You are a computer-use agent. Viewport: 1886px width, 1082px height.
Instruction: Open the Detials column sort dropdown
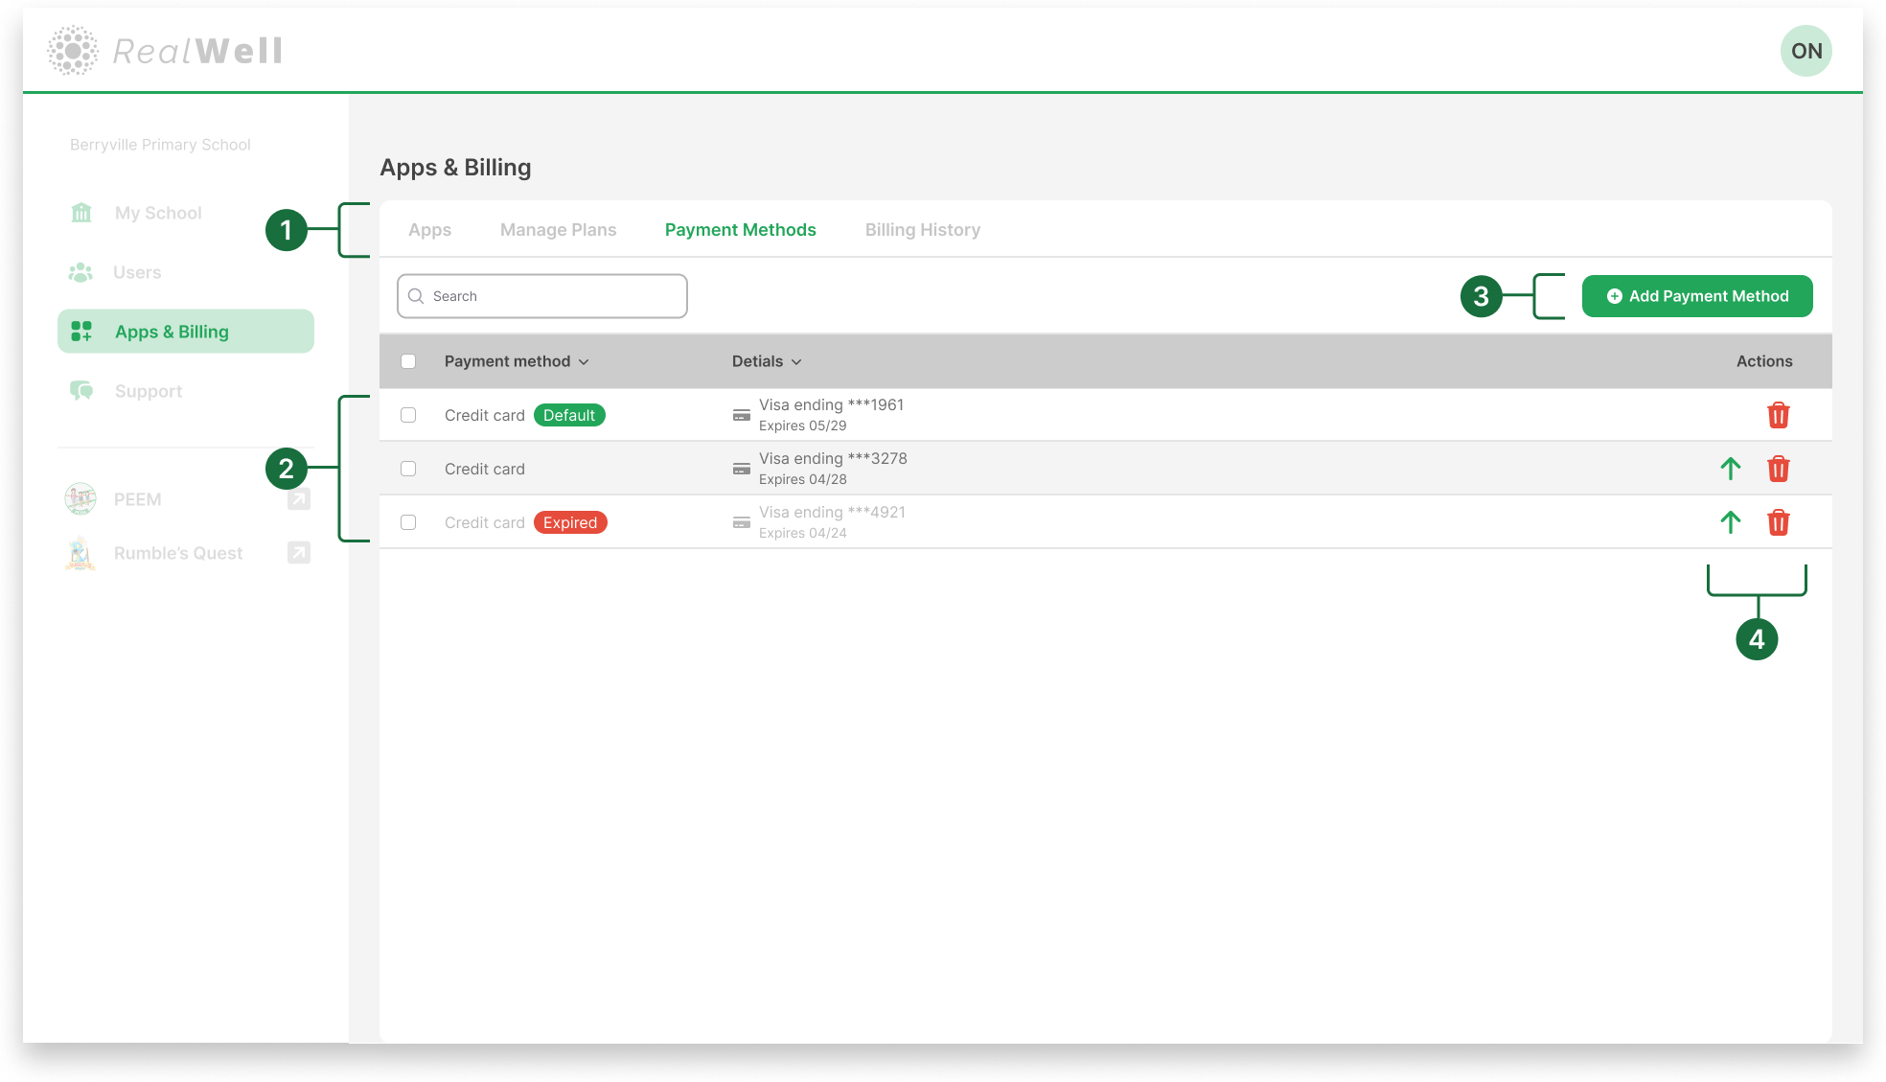796,361
